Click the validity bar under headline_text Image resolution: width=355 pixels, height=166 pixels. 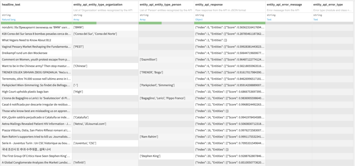(36, 23)
